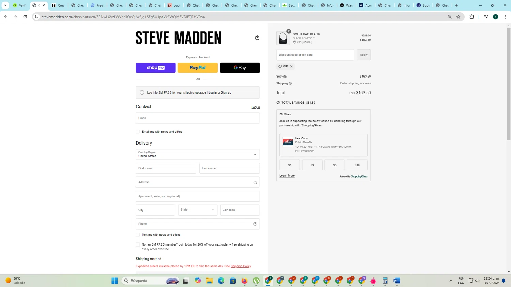Screen dimensions: 511x287
Task: Click the Email input field
Action: coord(198,118)
